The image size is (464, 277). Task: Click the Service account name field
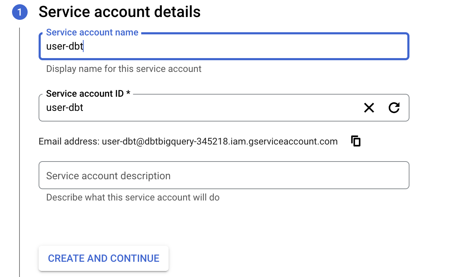[x=224, y=46]
